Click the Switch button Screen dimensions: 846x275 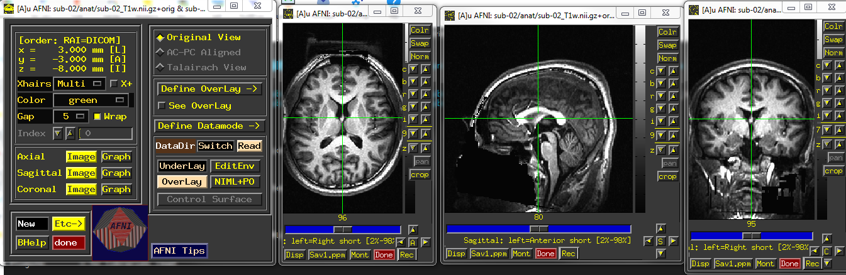tap(215, 146)
